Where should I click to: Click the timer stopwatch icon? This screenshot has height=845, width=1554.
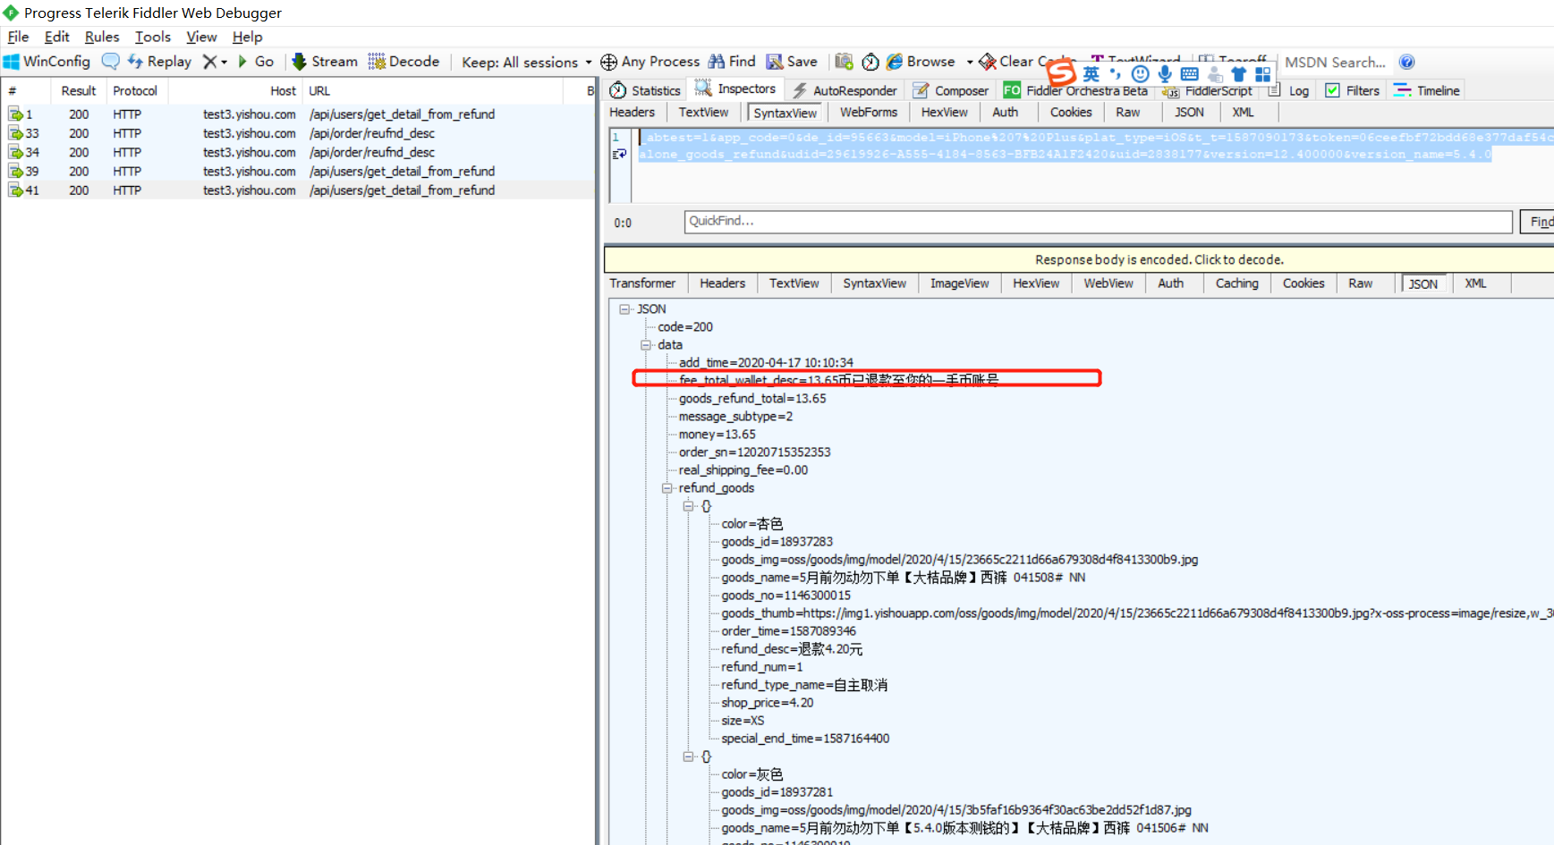[870, 62]
